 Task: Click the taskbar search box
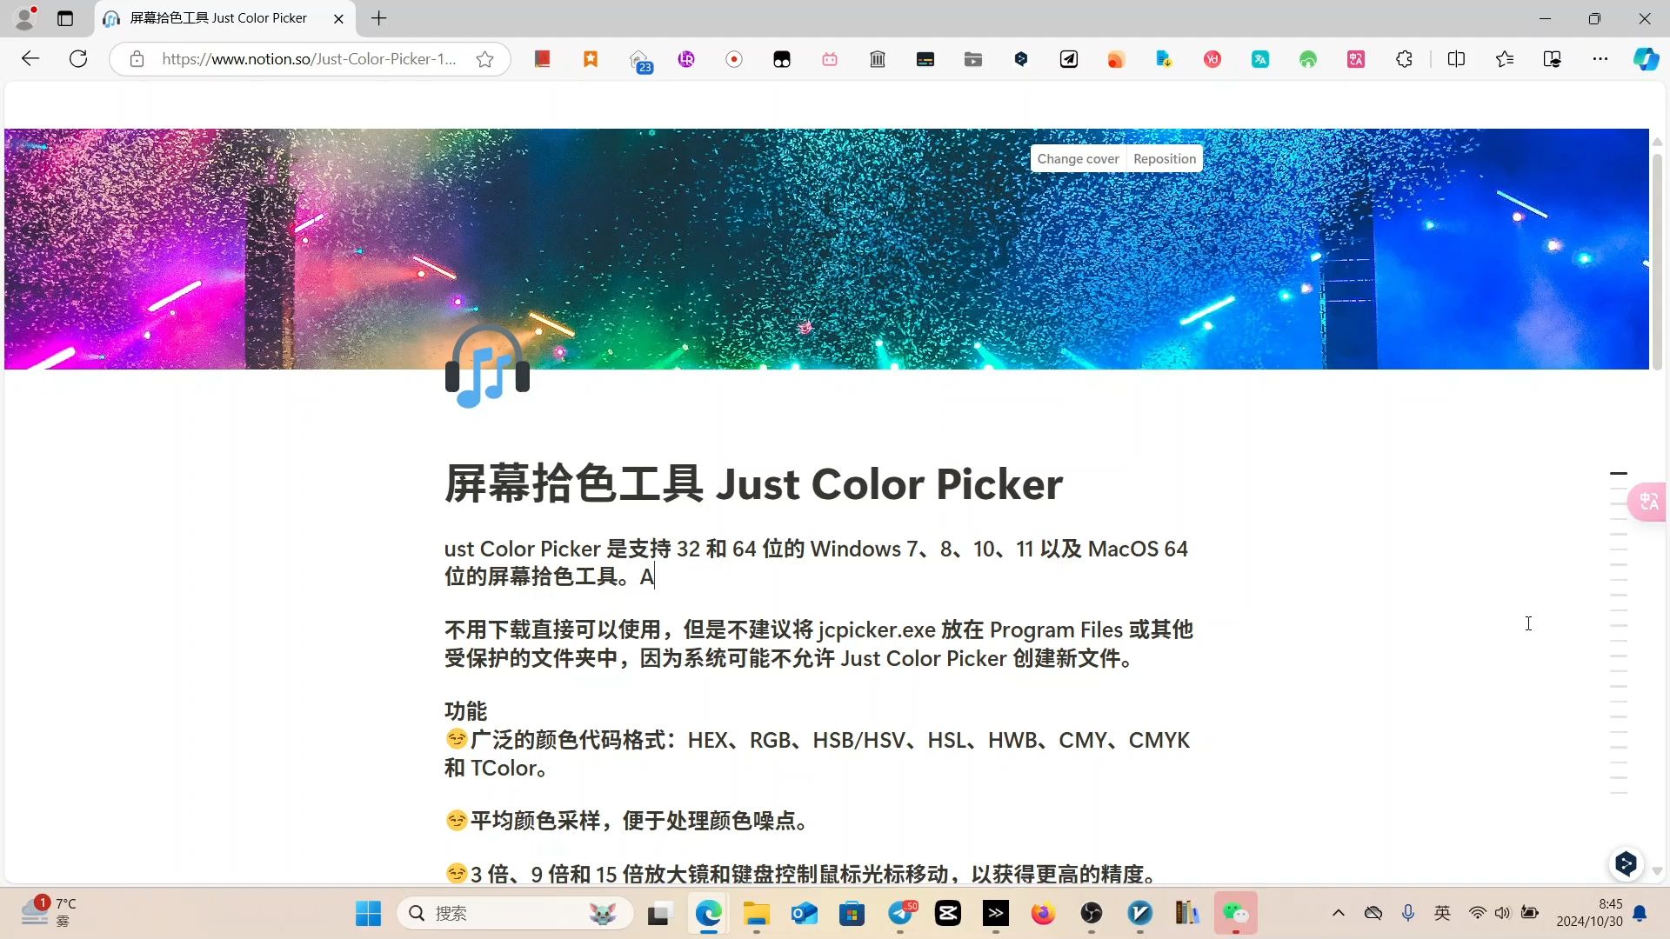point(515,913)
